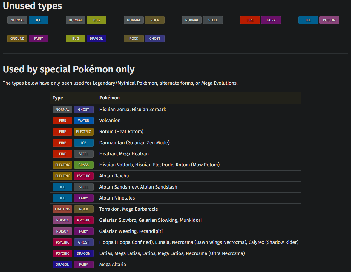Click the 'Unused types' heading
Screen dimensions: 351x272
[x=33, y=6]
